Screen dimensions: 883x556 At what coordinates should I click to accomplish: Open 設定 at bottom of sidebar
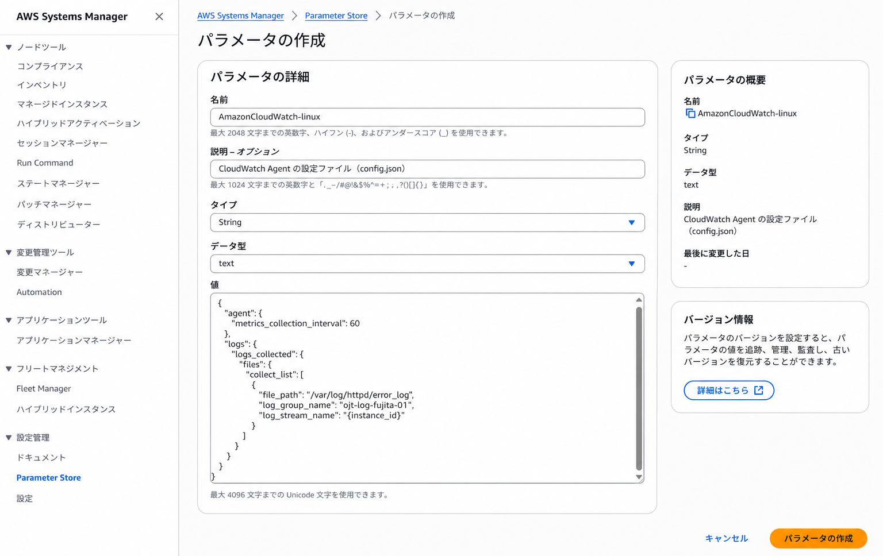[25, 499]
